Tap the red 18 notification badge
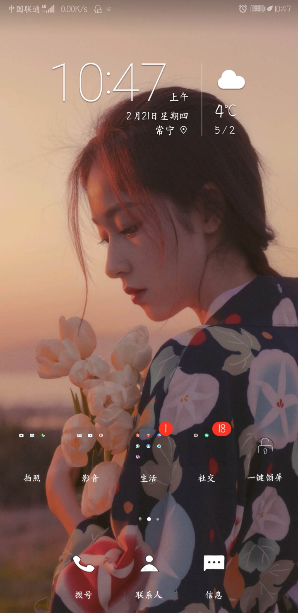The image size is (298, 613). [x=221, y=429]
